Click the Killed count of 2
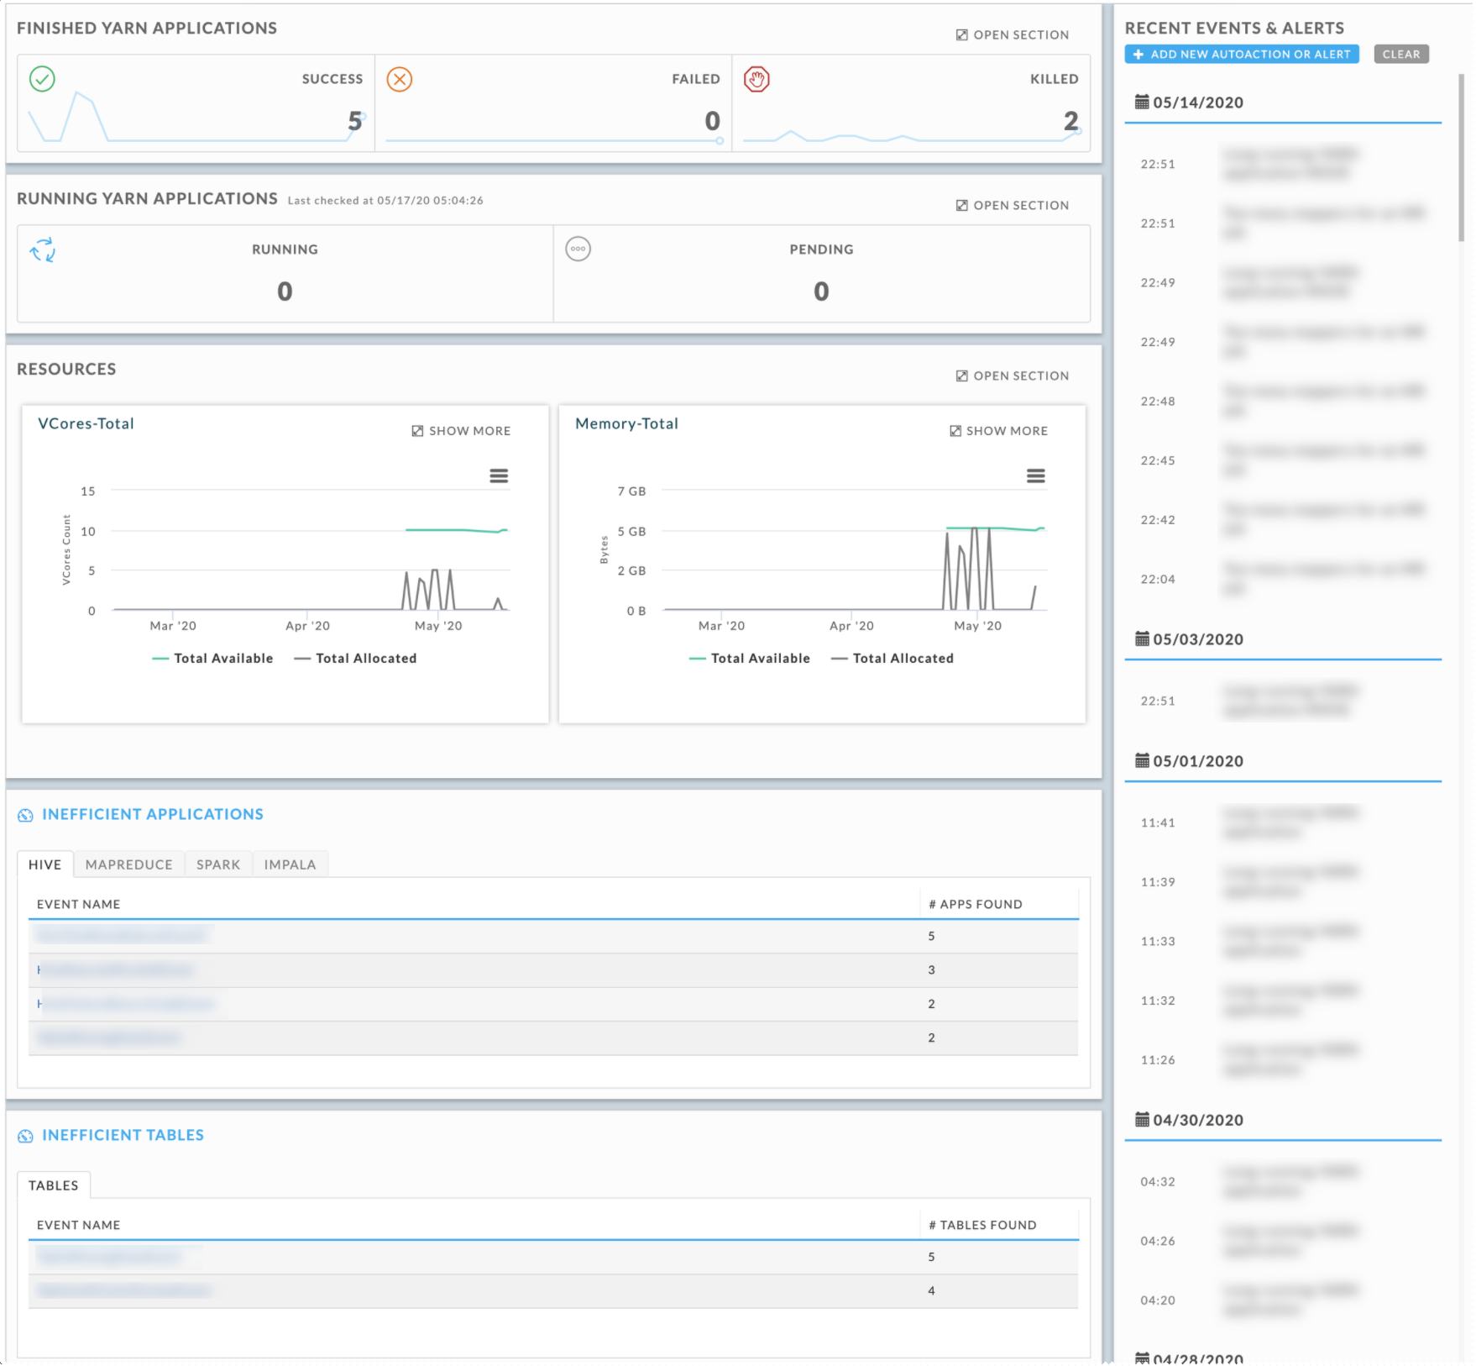The height and width of the screenshot is (1366, 1476). point(1071,121)
